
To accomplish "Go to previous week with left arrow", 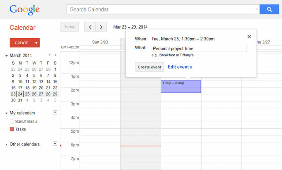I will pos(90,27).
